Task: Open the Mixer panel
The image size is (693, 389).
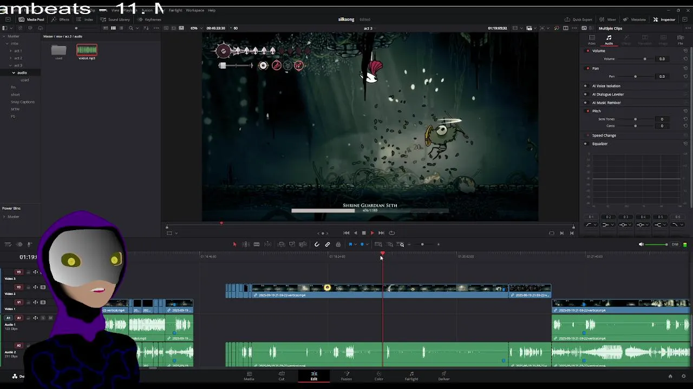Action: point(608,19)
